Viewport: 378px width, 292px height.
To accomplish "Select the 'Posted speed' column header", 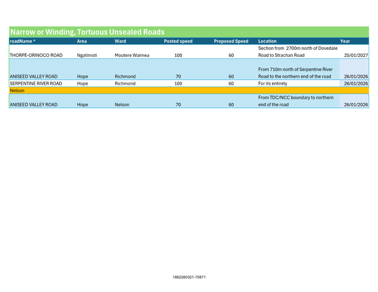I will 178,41.
